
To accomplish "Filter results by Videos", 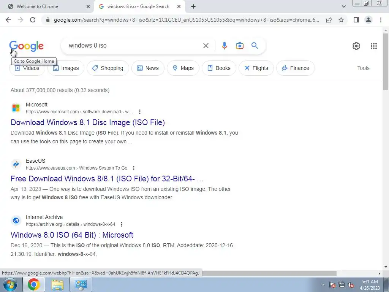I will (x=27, y=68).
